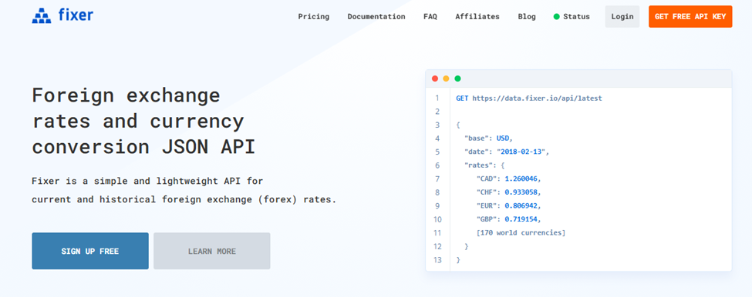The height and width of the screenshot is (297, 752).
Task: Select the base value USD
Action: (503, 138)
